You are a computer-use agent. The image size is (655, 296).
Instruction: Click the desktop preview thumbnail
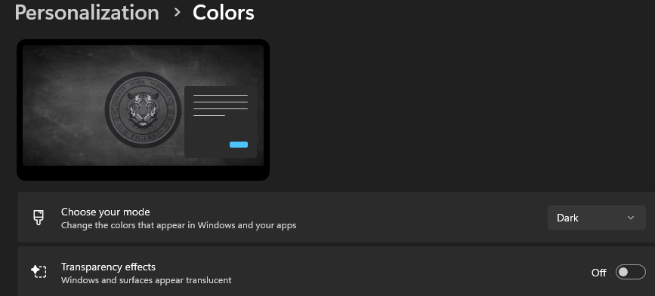[x=143, y=110]
